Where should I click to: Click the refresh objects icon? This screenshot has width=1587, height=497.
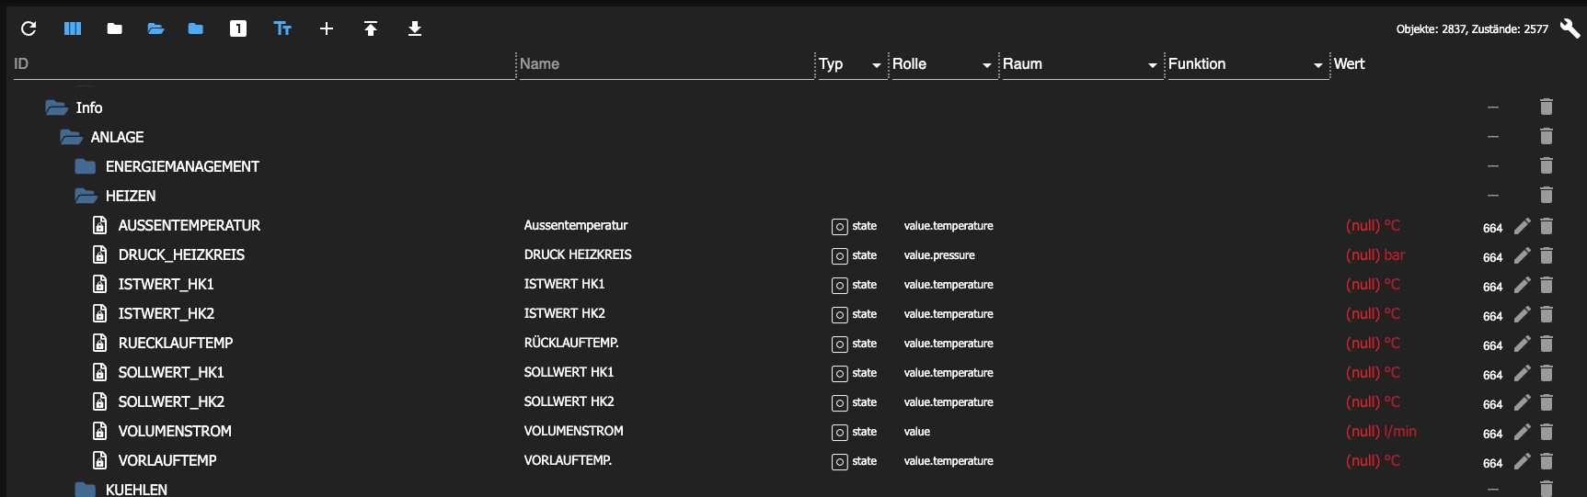(29, 28)
